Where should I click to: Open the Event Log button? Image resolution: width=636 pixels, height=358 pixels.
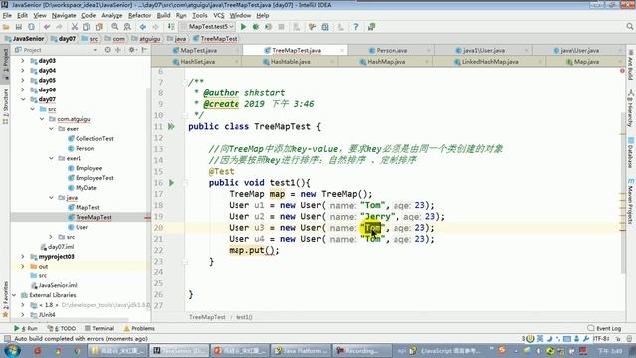[604, 328]
